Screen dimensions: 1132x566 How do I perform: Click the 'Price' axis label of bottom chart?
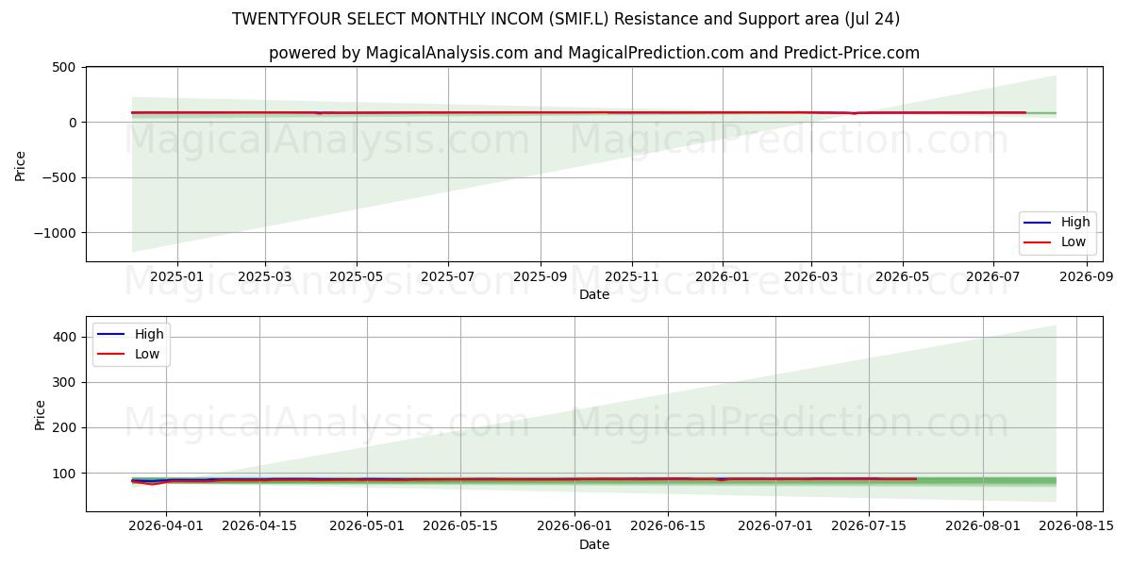point(40,414)
